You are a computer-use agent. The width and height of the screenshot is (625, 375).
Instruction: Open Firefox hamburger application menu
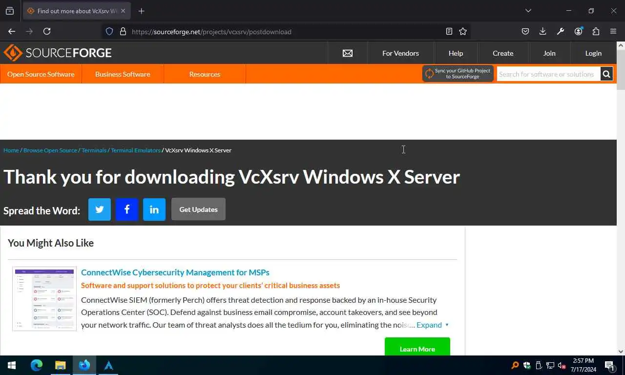click(x=613, y=31)
